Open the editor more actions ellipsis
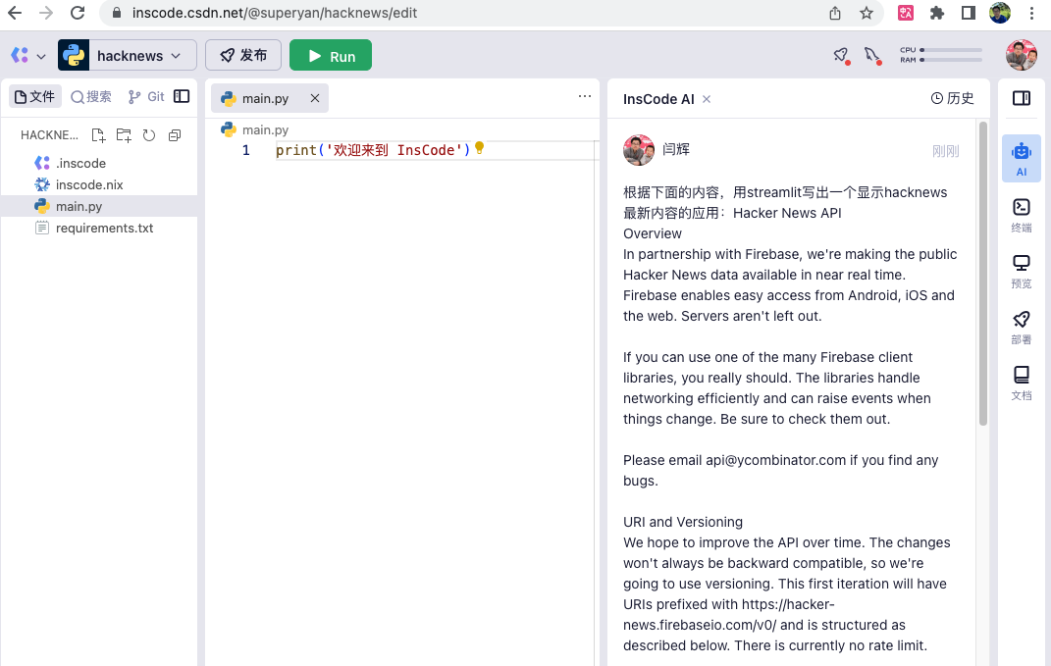Viewport: 1051px width, 666px height. coord(585,96)
